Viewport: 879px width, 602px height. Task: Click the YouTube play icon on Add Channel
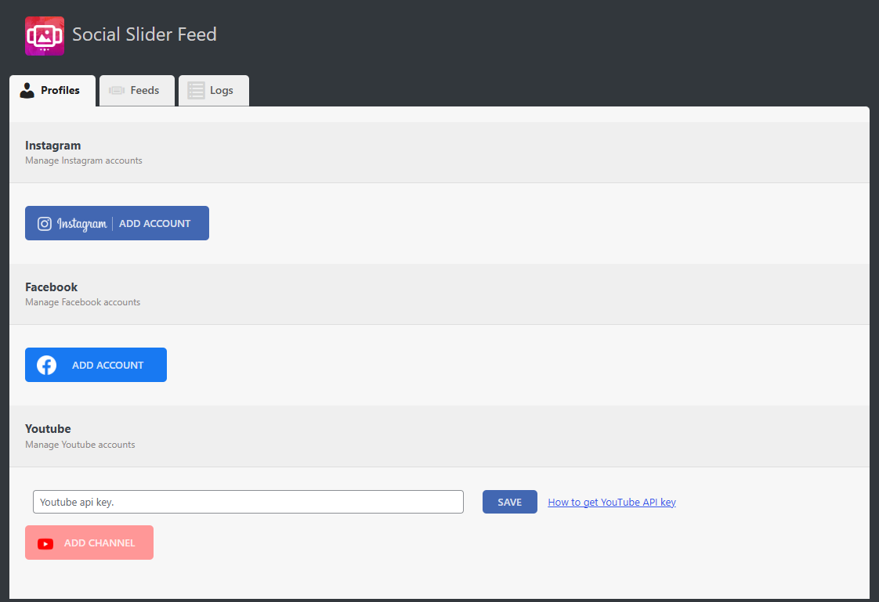45,543
